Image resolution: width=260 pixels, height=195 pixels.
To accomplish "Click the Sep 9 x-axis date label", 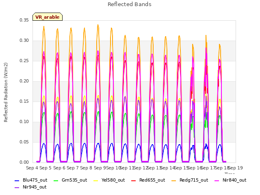I will point(100,168).
